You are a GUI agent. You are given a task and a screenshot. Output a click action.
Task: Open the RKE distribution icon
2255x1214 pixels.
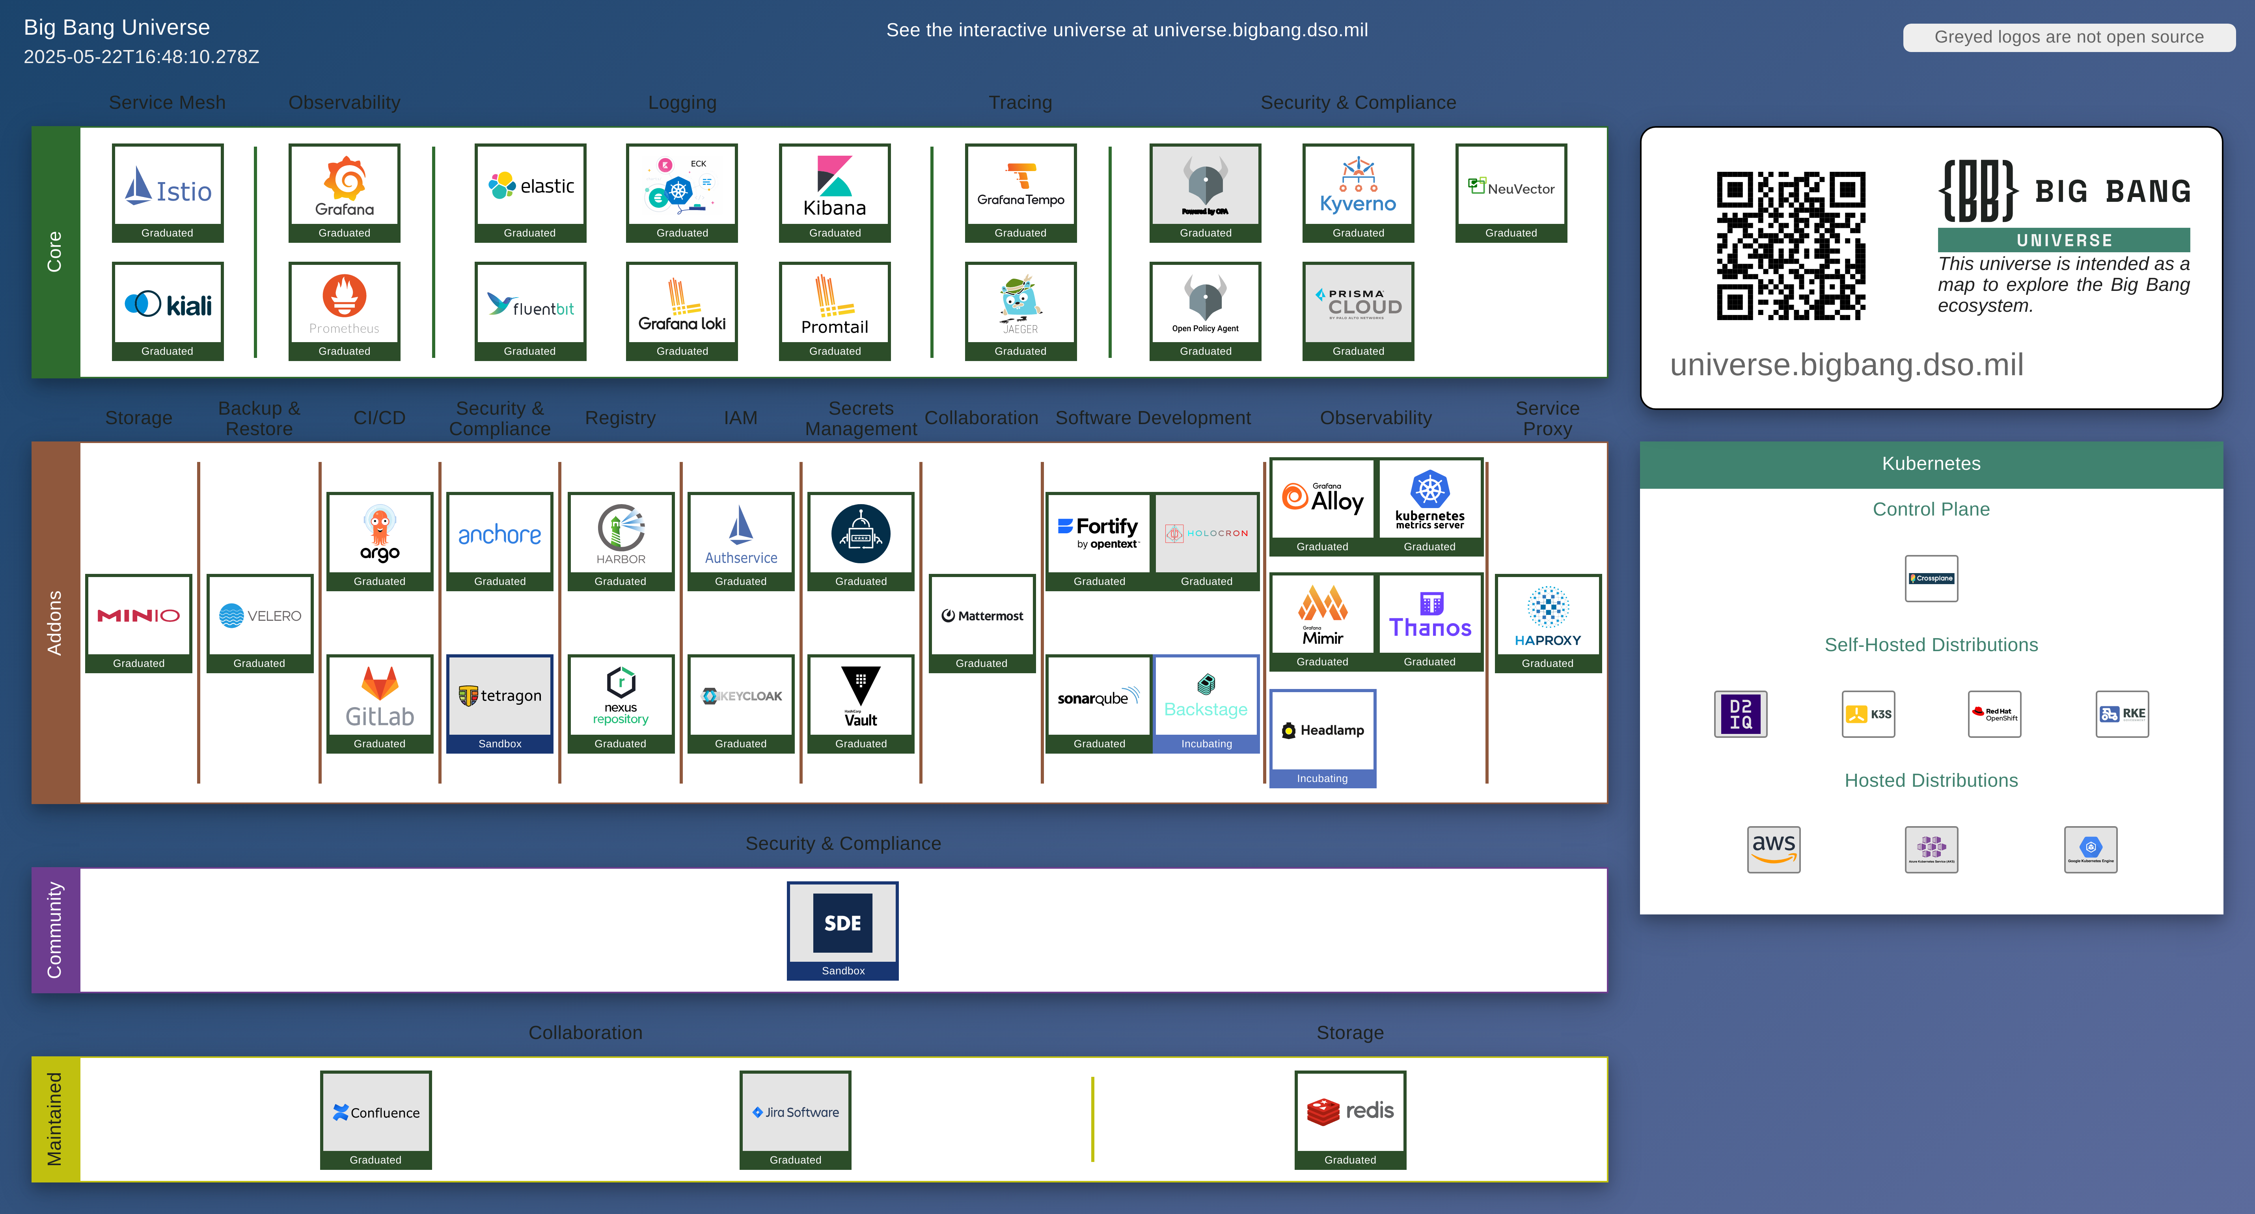2122,714
